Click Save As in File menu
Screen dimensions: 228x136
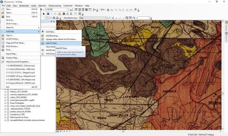tap(21, 20)
